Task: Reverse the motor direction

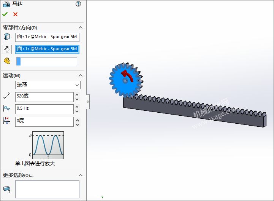Action: (7, 49)
